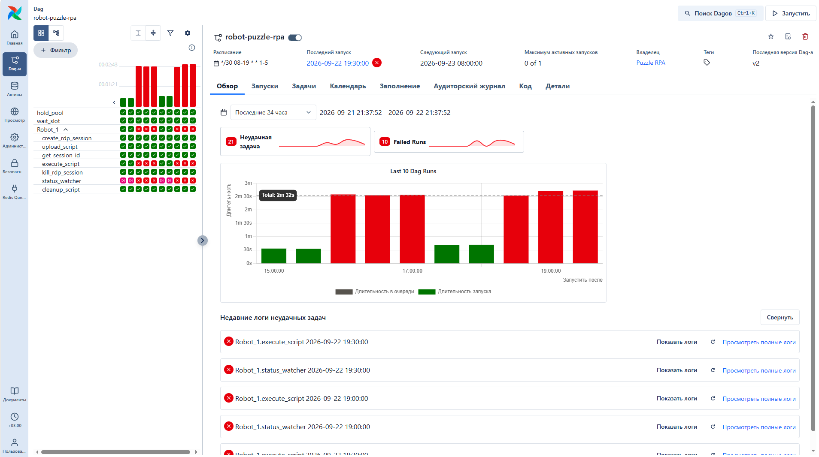Switch to graph view layout
The width and height of the screenshot is (819, 457).
point(56,33)
